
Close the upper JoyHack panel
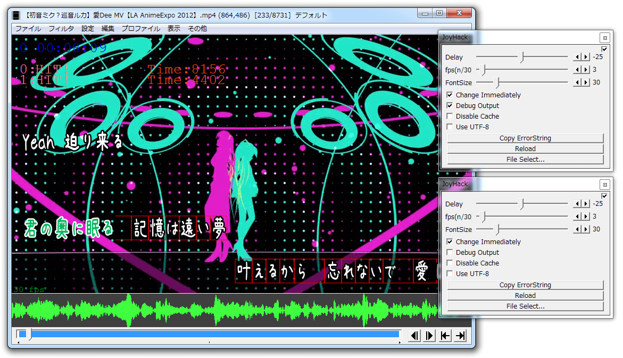[605, 38]
